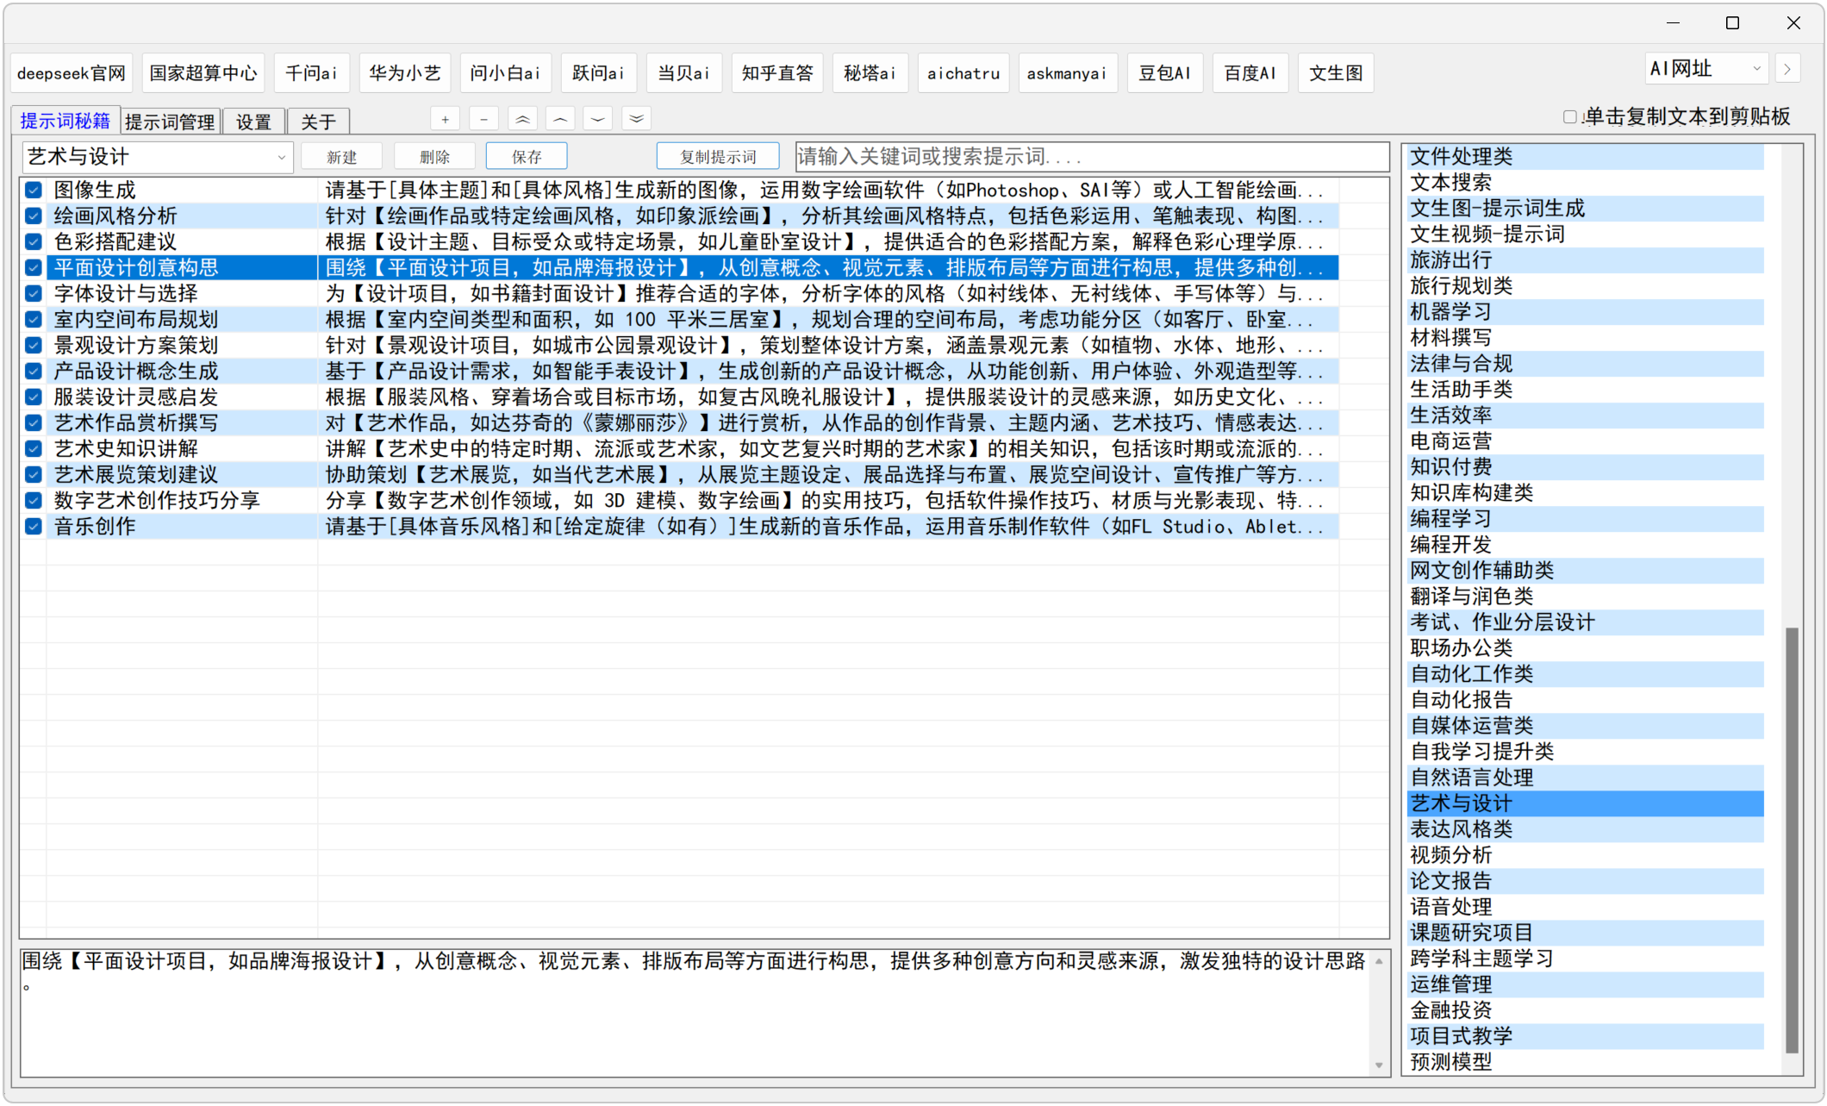1827x1106 pixels.
Task: Open 跃问ai from the top bar
Action: pos(598,73)
